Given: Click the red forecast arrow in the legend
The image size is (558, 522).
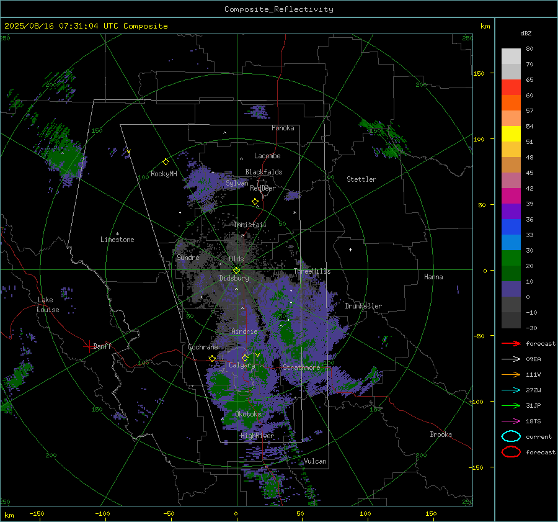Looking at the screenshot, I should coord(511,343).
